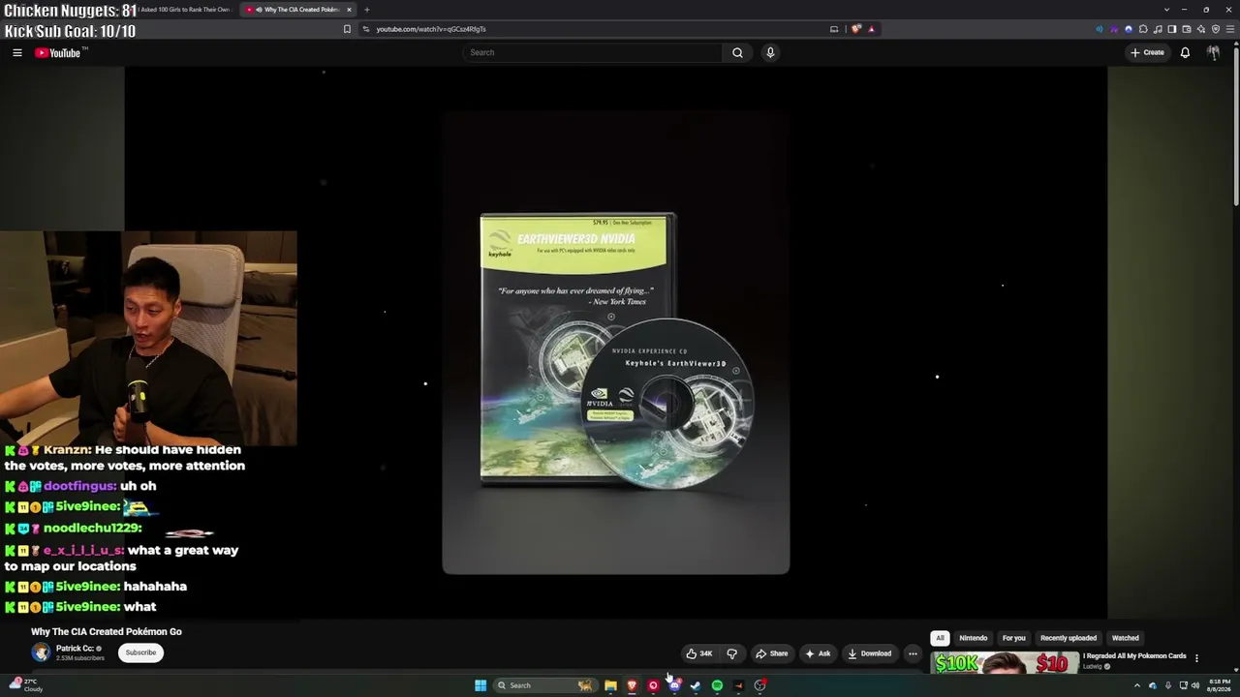Screen dimensions: 1240x697
Task: Click the Share button
Action: [x=772, y=653]
